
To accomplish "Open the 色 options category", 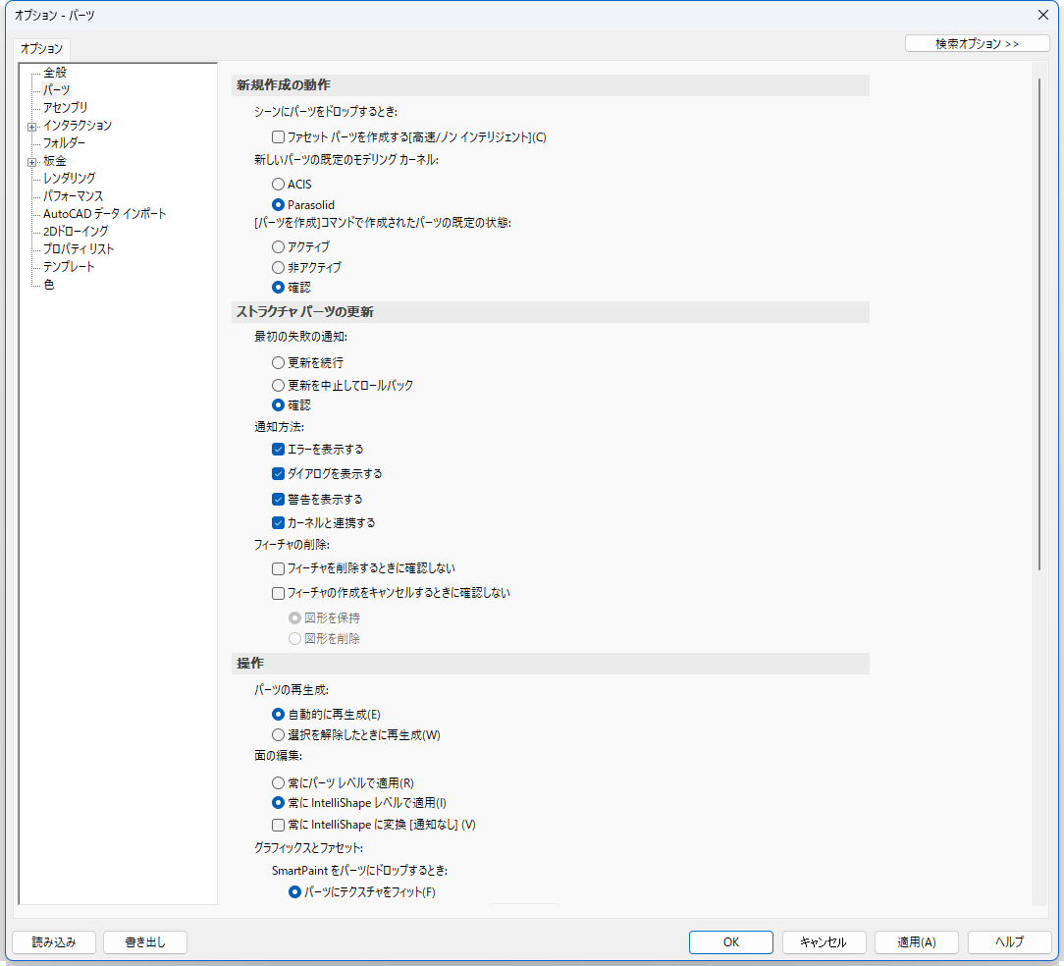I will coord(49,285).
